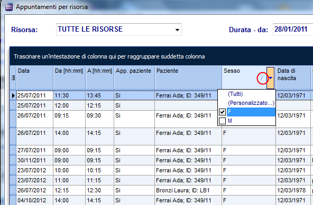Select the M entry in filter list

point(251,121)
